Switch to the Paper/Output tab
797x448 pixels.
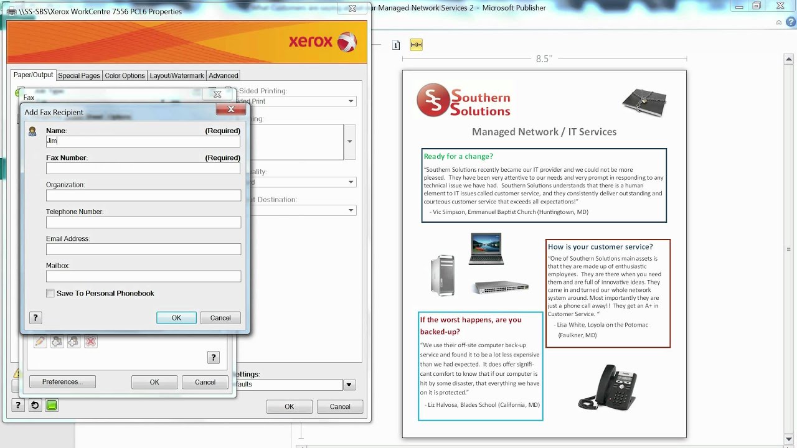34,75
